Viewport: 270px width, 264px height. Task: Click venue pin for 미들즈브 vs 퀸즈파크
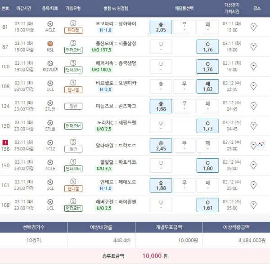tap(253, 106)
